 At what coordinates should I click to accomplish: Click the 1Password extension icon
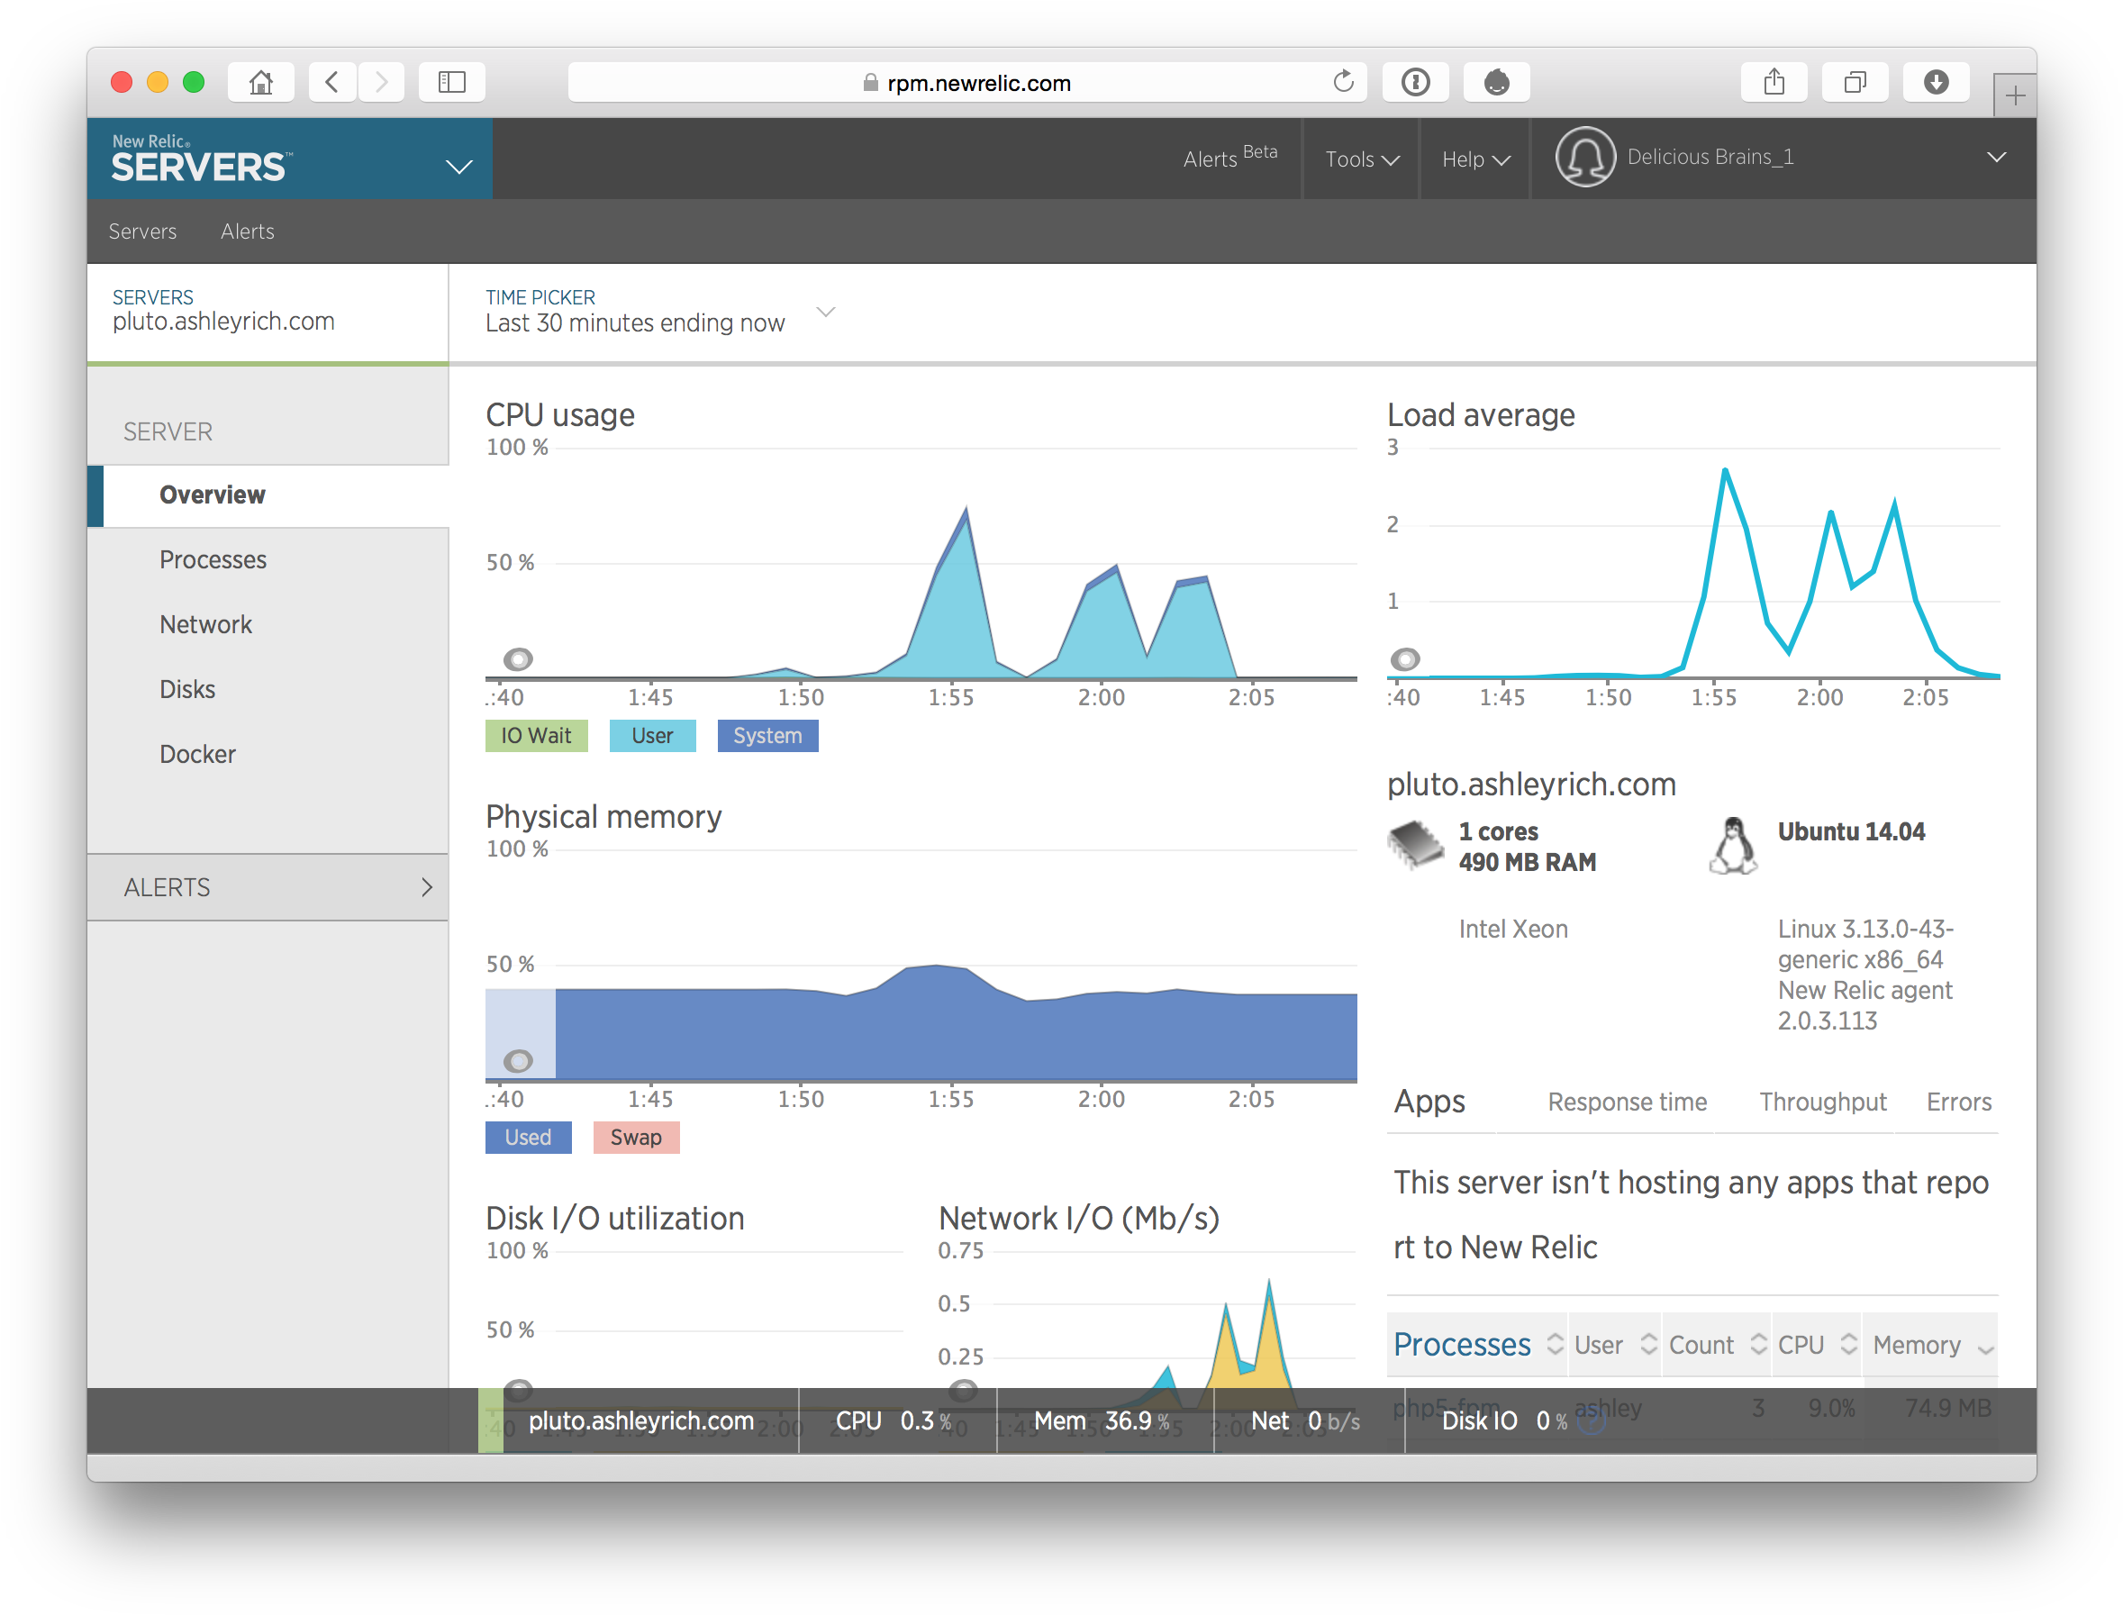coord(1416,83)
